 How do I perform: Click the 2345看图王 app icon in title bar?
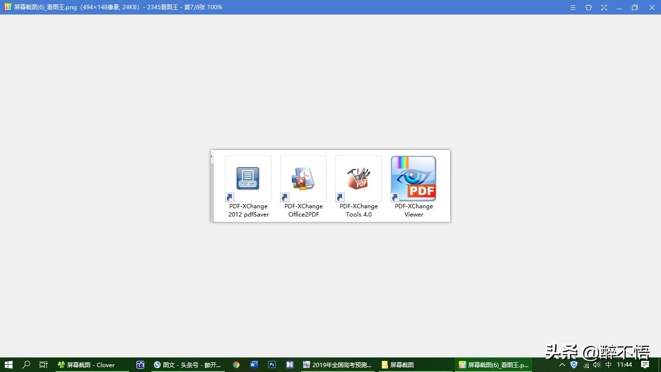click(8, 7)
